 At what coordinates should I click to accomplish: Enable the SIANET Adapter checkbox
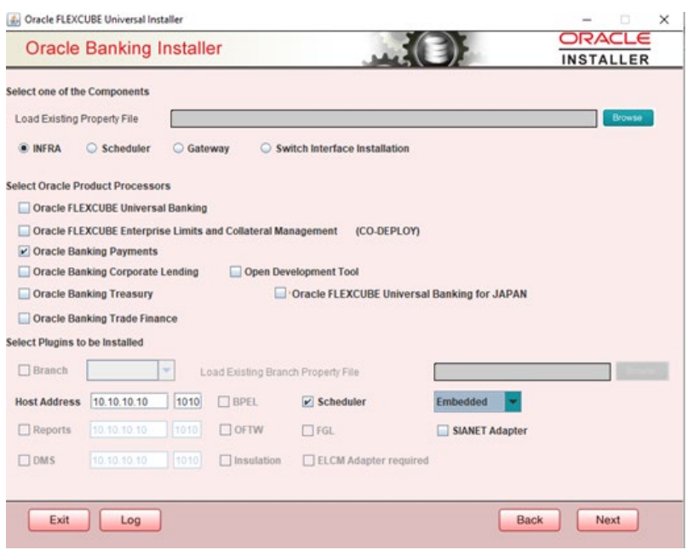(443, 431)
